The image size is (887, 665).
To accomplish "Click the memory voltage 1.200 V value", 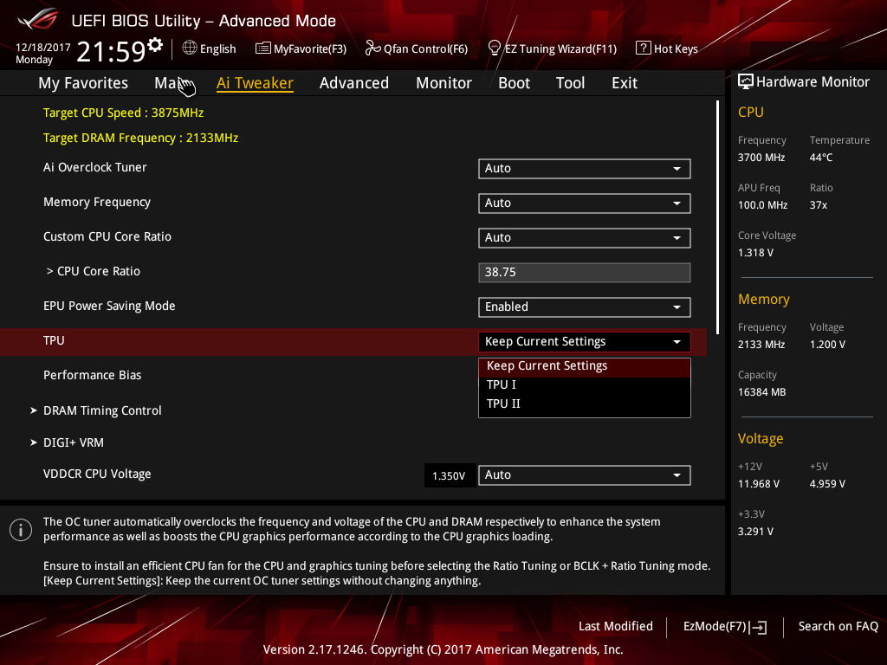I will pos(827,345).
